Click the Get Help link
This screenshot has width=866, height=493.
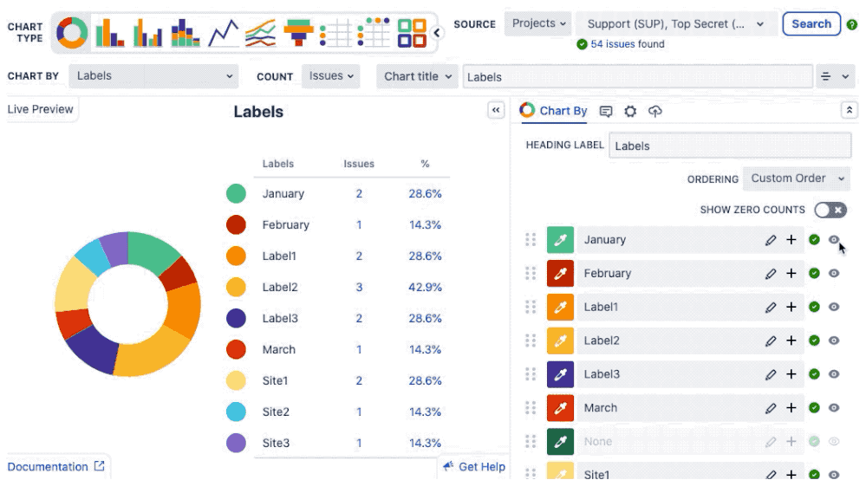pyautogui.click(x=474, y=467)
